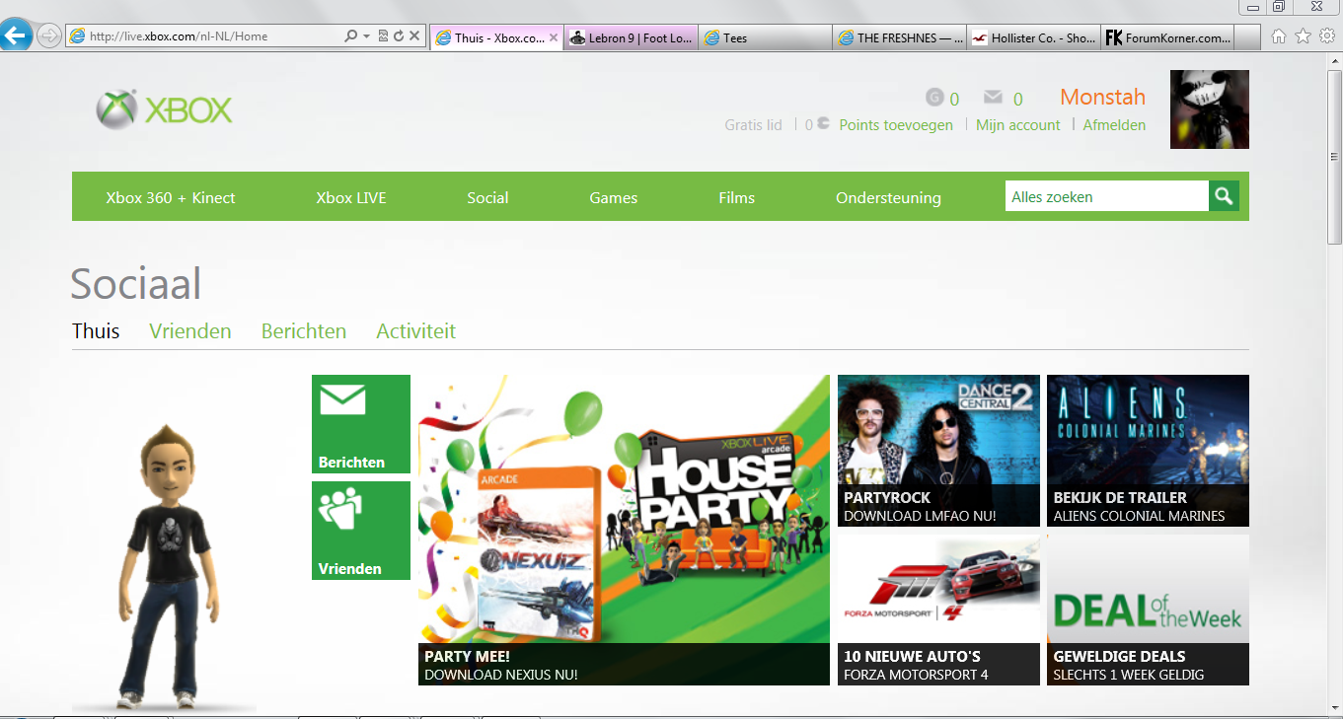
Task: Switch to the ForumKorner.com tab
Action: (1167, 37)
